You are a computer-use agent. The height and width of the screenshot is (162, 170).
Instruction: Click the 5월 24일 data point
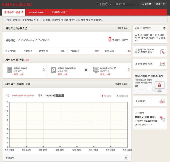coord(26,147)
